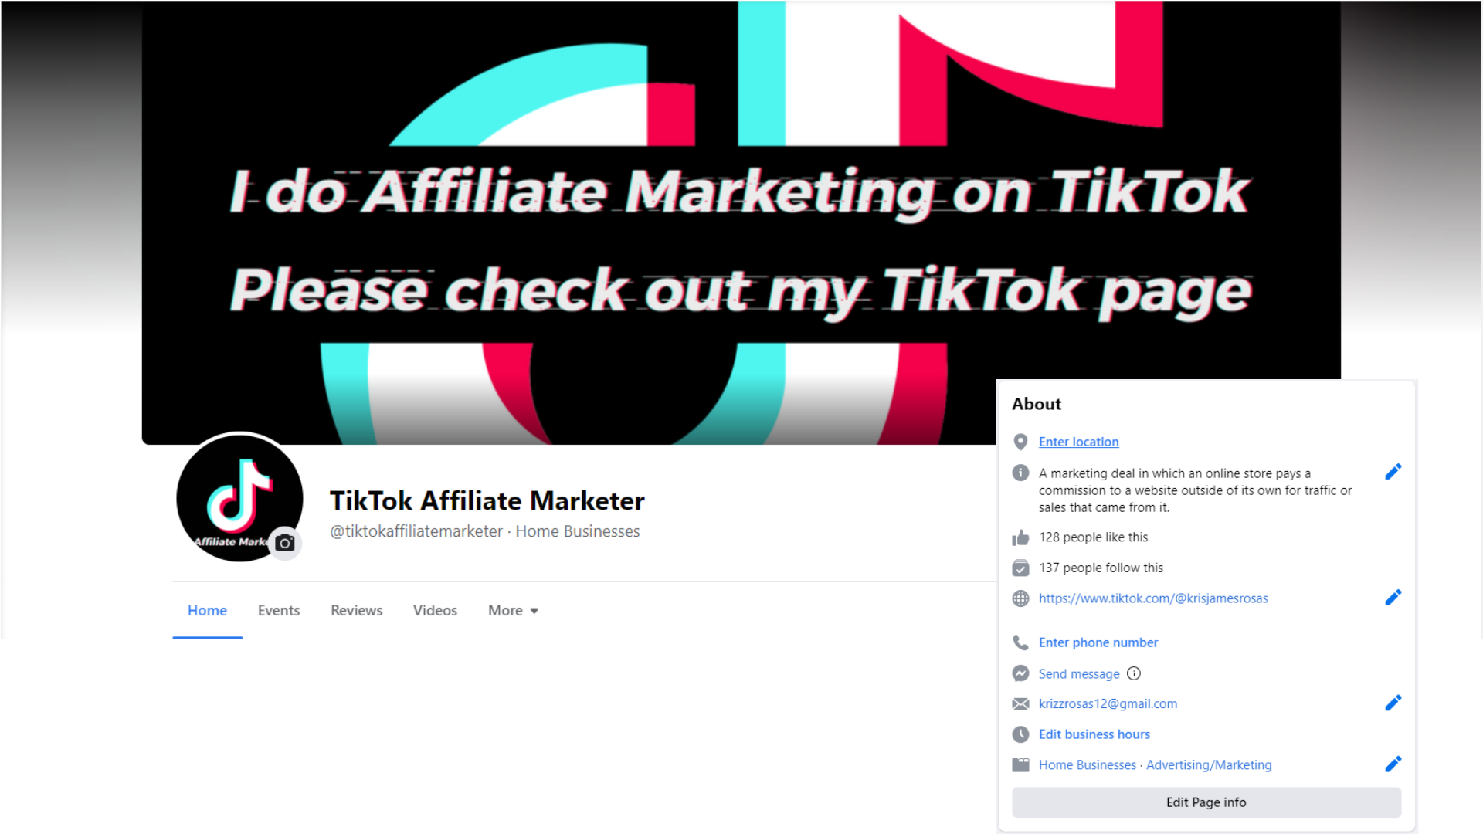This screenshot has height=834, width=1483.
Task: Click the location pin icon
Action: tap(1020, 442)
